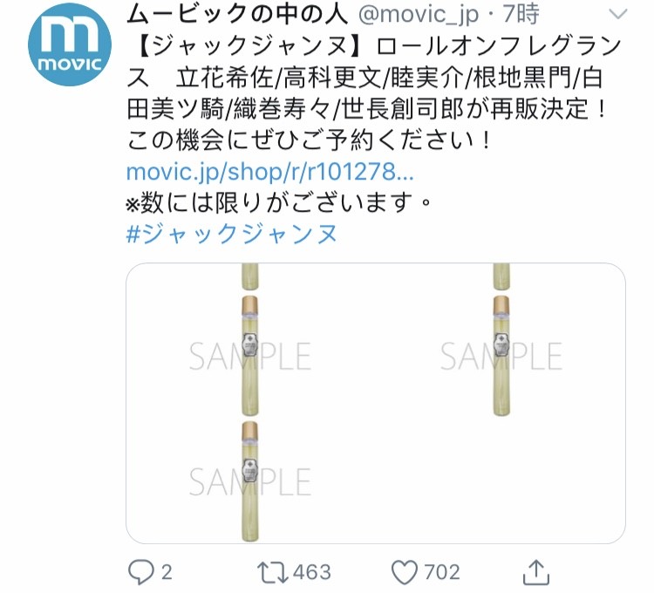
Task: Open the ムービックの中の人 display name
Action: [x=237, y=14]
